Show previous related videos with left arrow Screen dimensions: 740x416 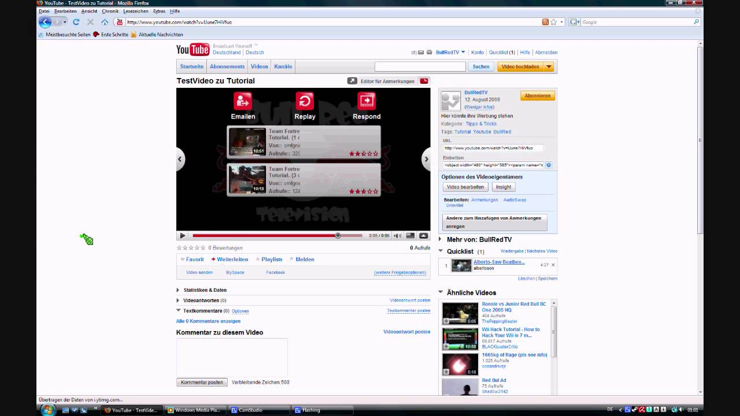[180, 159]
